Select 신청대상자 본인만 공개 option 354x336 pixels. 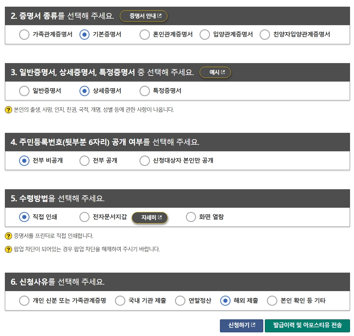click(x=144, y=161)
